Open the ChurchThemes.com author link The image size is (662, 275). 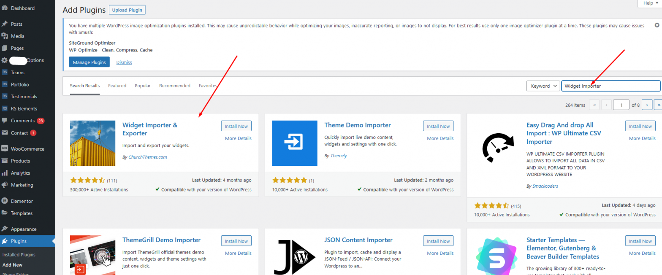[x=148, y=157]
